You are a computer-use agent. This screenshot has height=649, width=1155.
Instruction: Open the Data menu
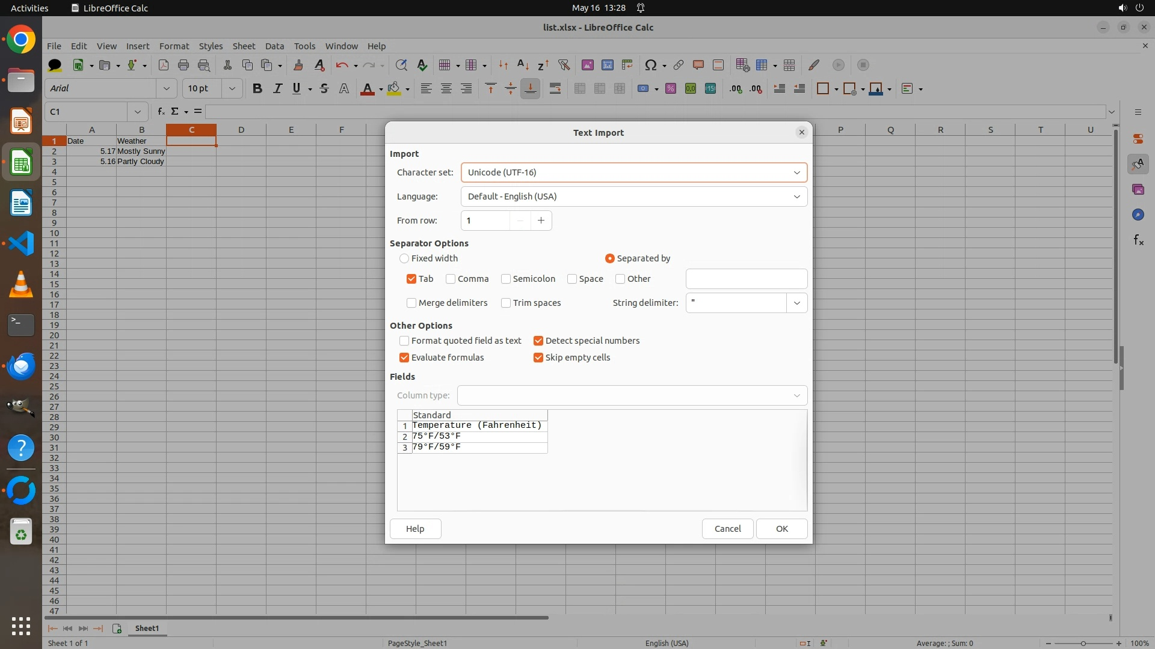tap(274, 46)
